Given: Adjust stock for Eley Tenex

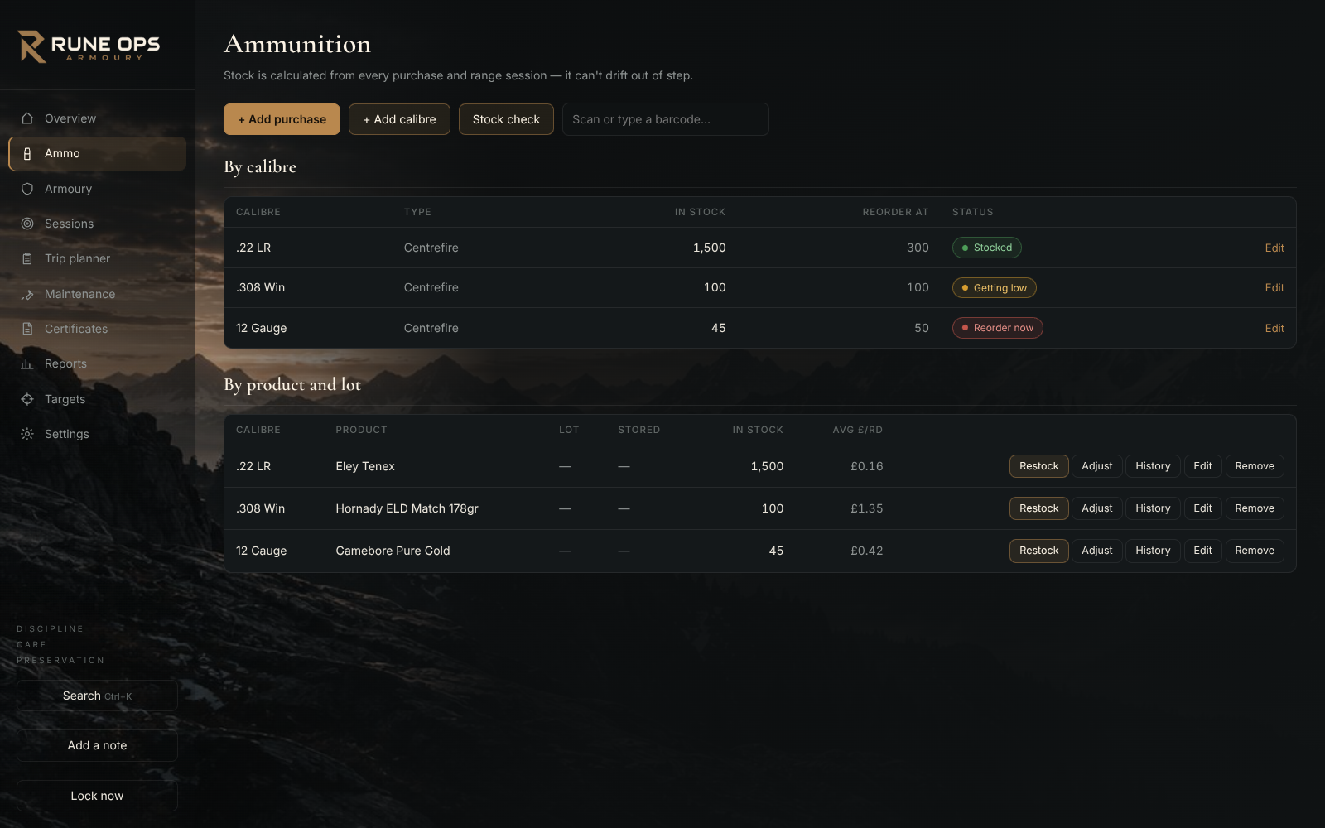Looking at the screenshot, I should (x=1096, y=466).
